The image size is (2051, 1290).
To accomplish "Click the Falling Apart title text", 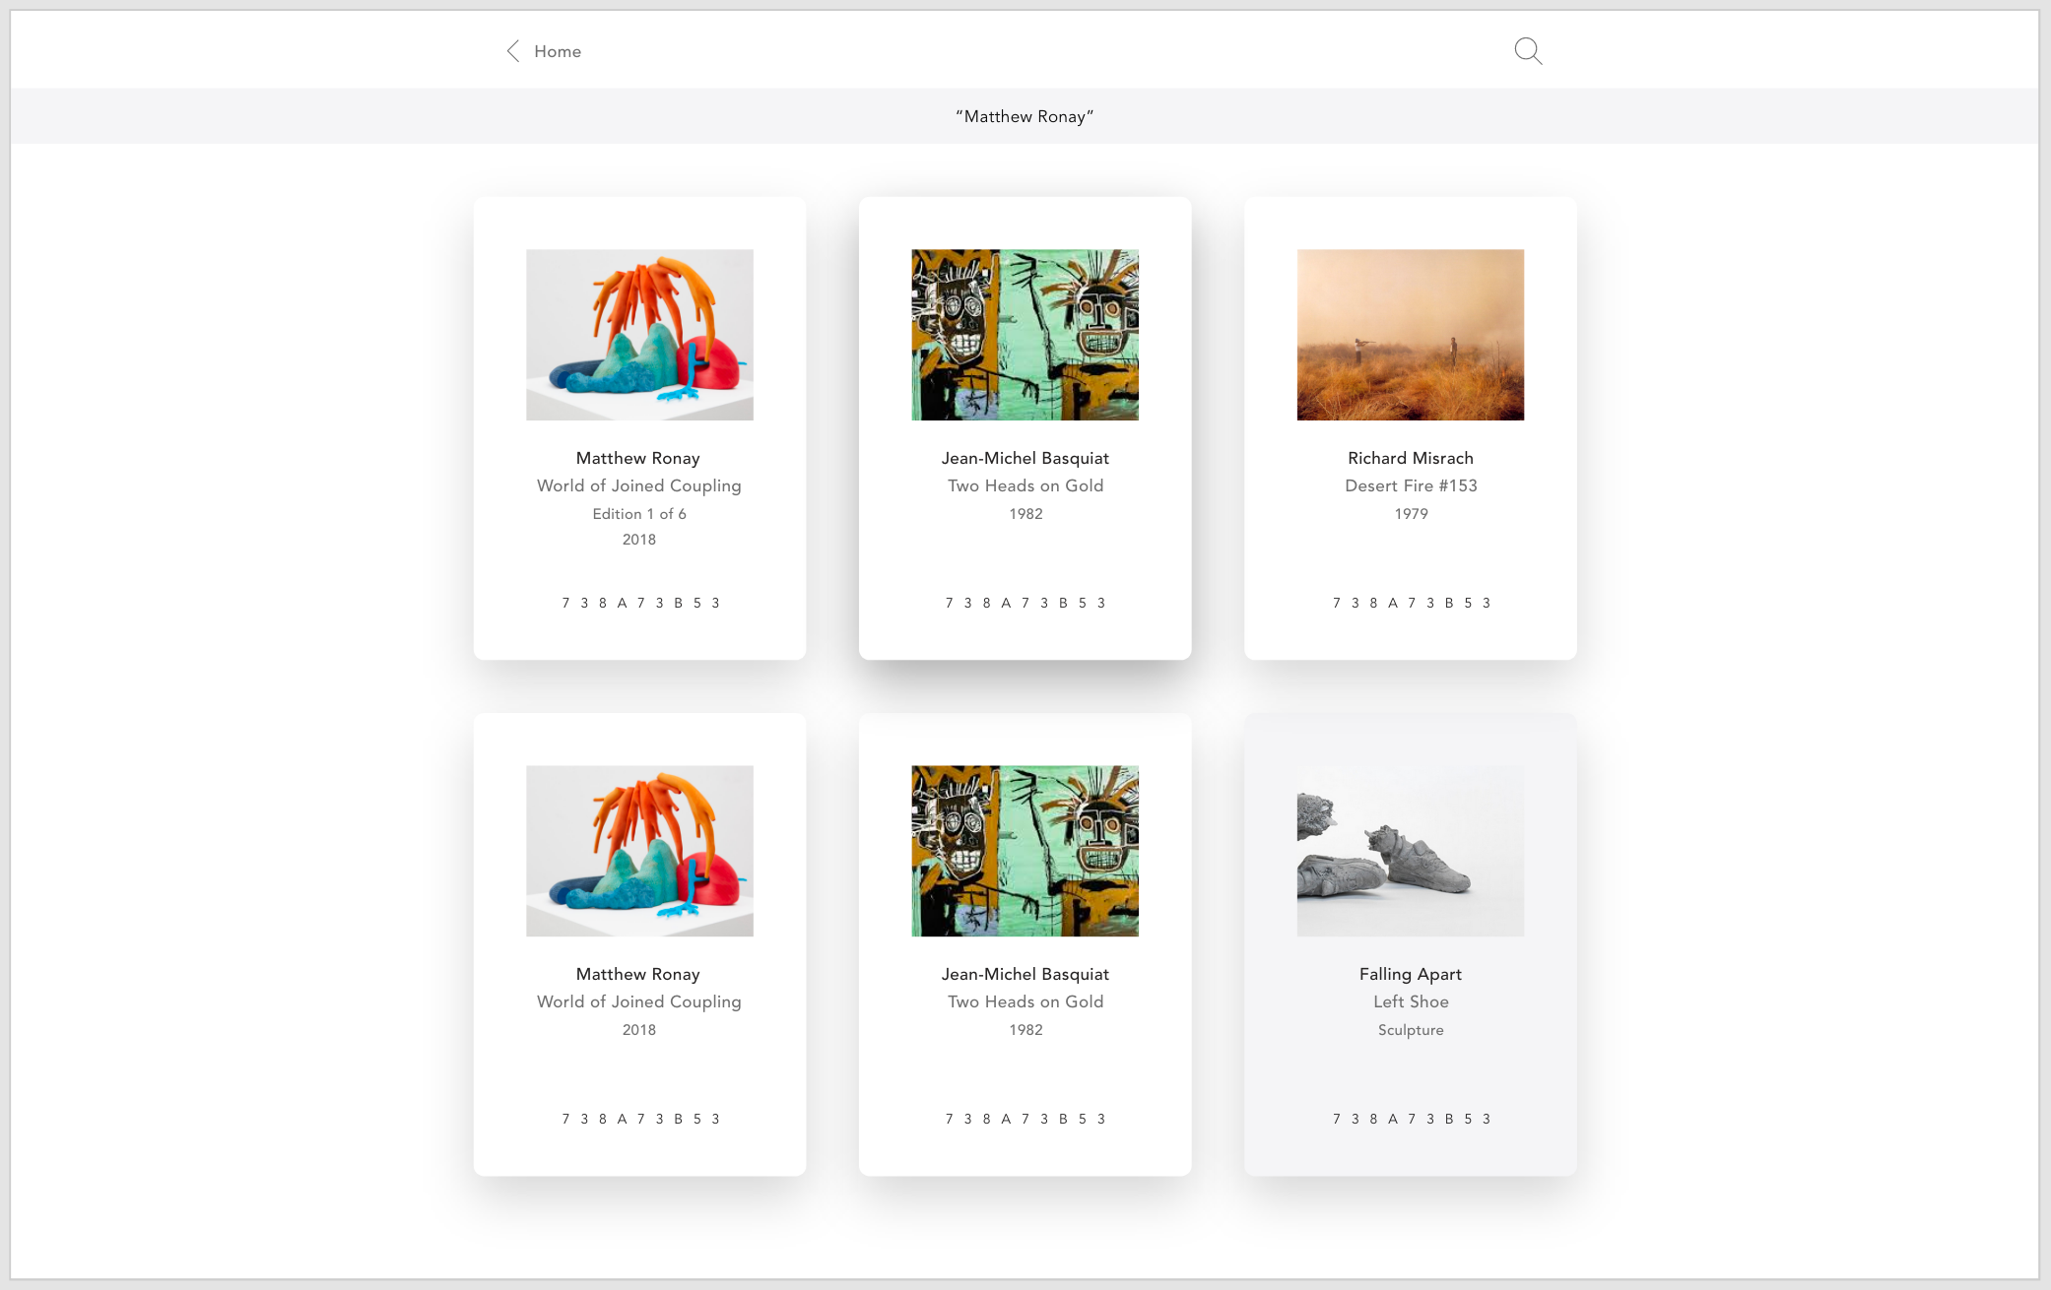I will pyautogui.click(x=1410, y=974).
